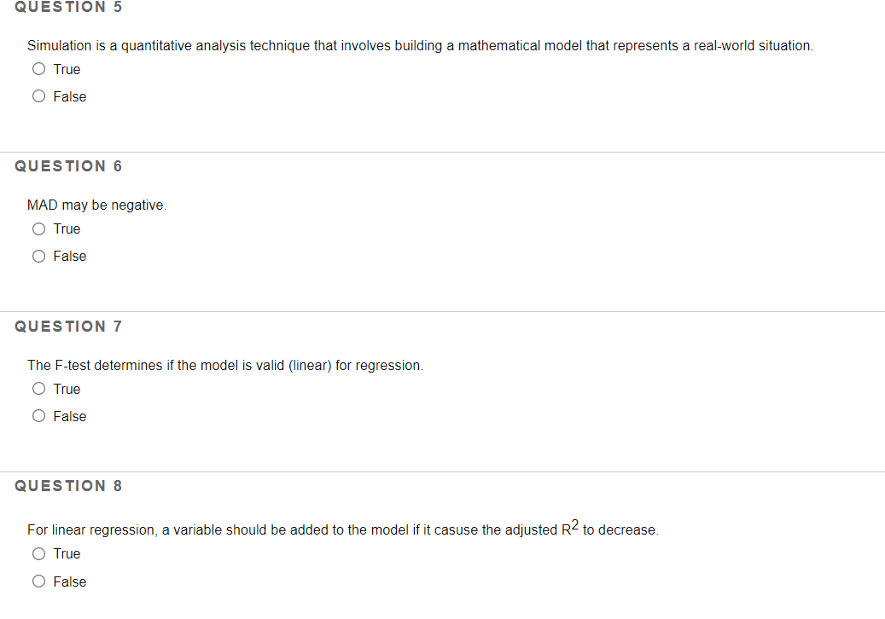Click the MAD may be negative statement
Screen dimensions: 885x619
(x=96, y=205)
